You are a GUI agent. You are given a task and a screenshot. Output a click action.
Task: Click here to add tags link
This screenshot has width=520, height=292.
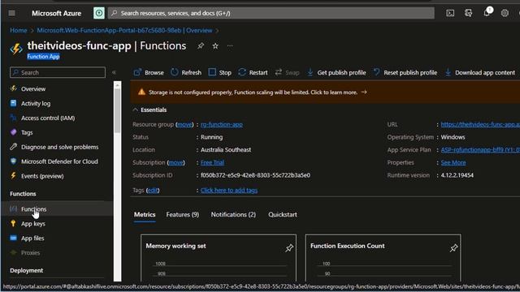tap(229, 191)
